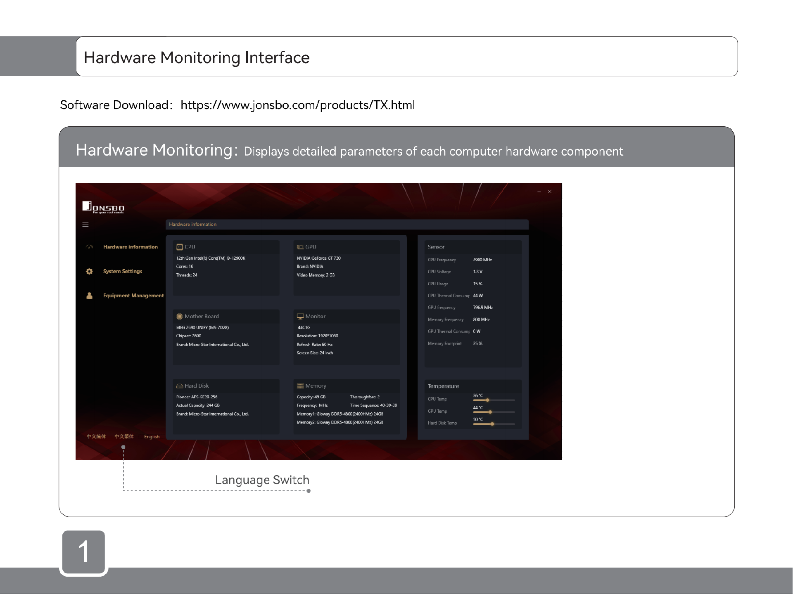
Task: Click the "Threads: 24" line
Action: (187, 275)
